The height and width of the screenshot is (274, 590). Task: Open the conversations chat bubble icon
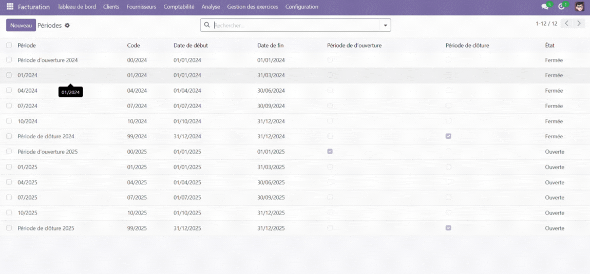[544, 6]
